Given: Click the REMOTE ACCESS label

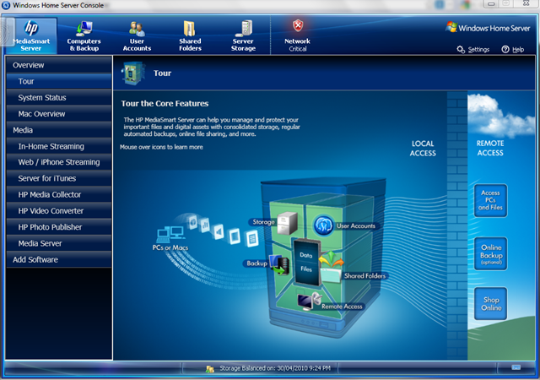Looking at the screenshot, I should pyautogui.click(x=490, y=148).
